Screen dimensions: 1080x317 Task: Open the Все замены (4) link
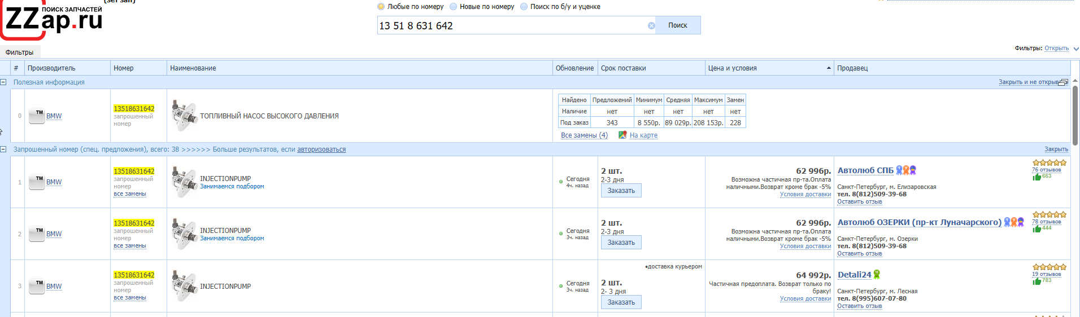tap(584, 135)
